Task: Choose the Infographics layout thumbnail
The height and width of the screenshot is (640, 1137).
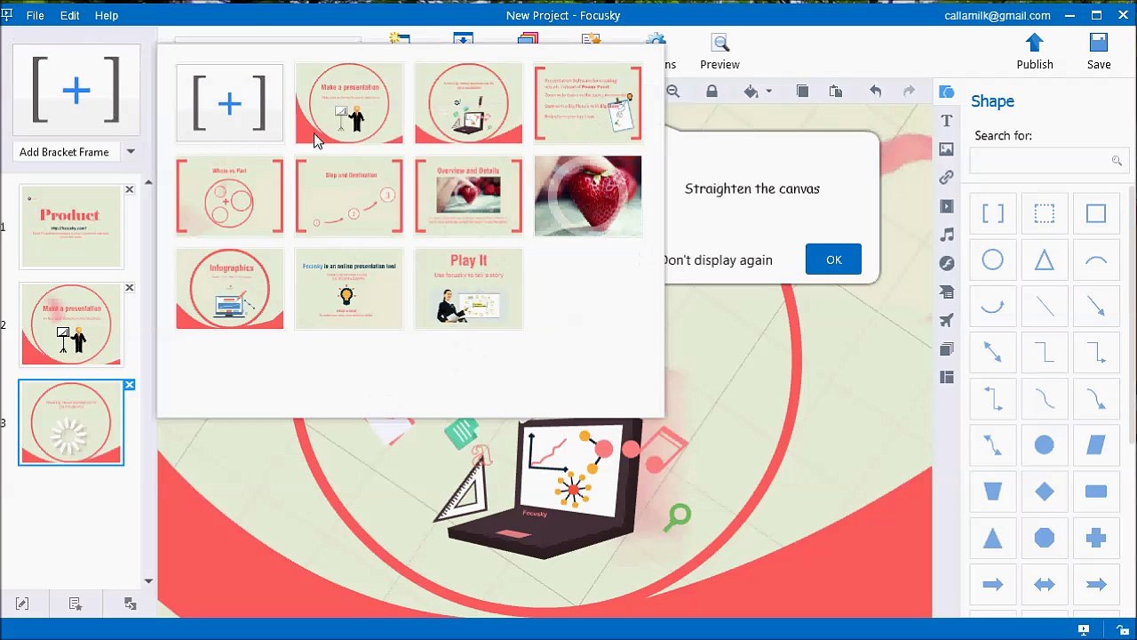Action: (x=230, y=289)
